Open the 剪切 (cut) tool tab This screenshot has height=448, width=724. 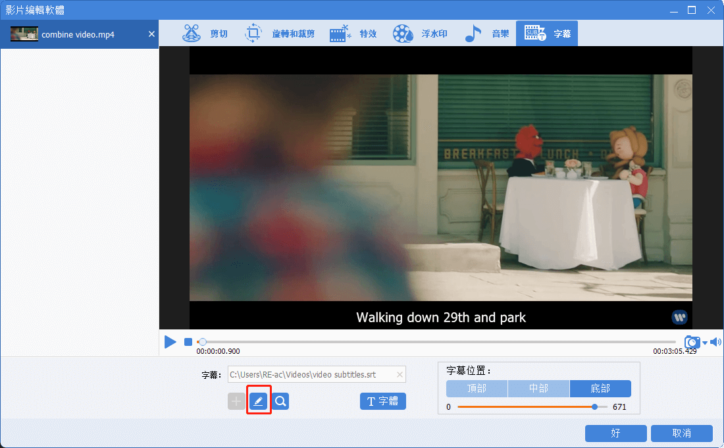pos(205,34)
